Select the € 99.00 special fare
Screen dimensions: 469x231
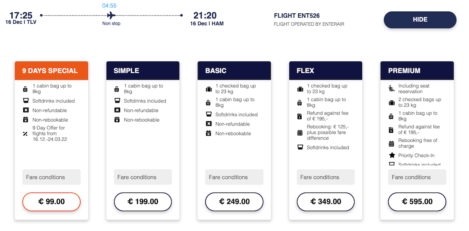(x=52, y=202)
